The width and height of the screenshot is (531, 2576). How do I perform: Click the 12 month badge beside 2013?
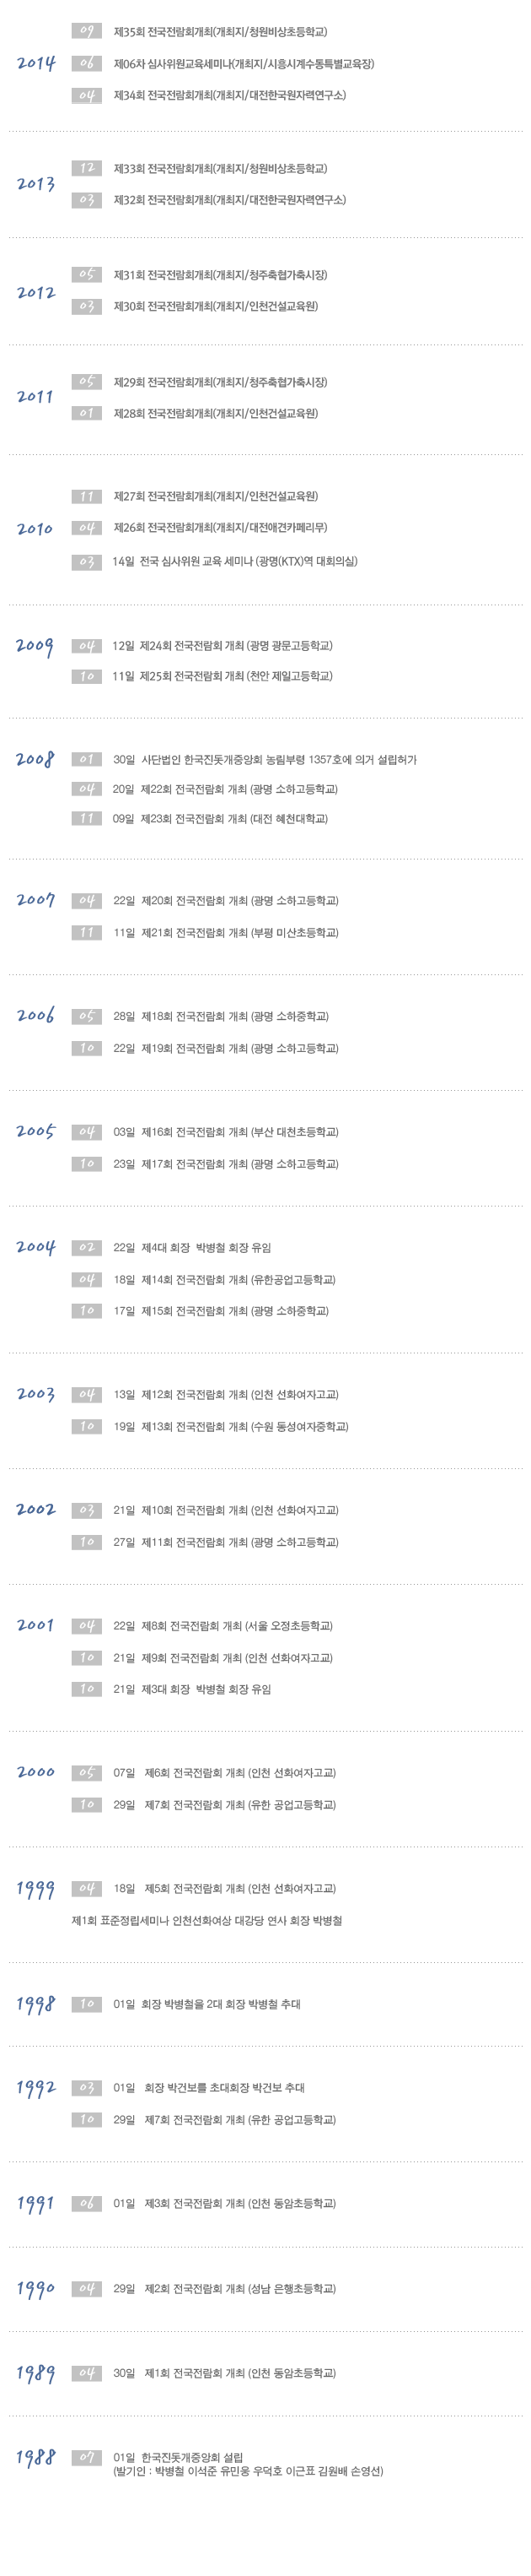(x=87, y=168)
